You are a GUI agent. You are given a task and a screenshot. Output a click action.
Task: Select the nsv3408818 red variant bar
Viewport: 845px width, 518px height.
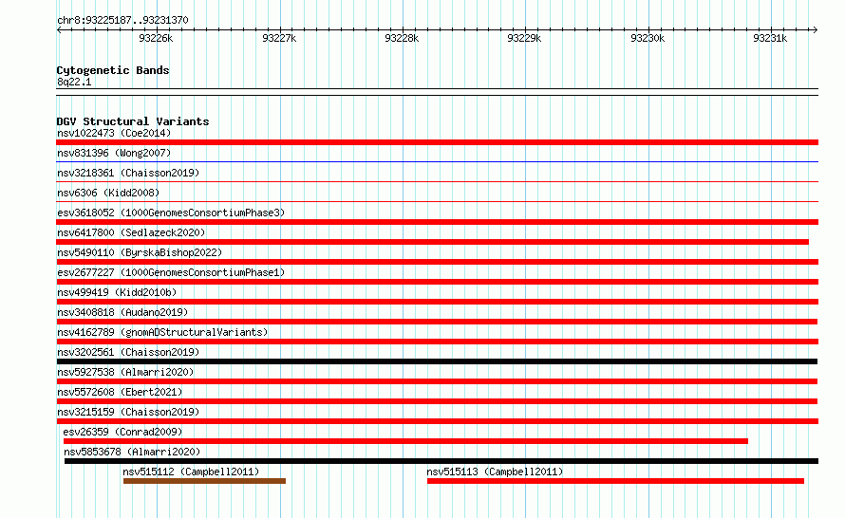[x=437, y=322]
